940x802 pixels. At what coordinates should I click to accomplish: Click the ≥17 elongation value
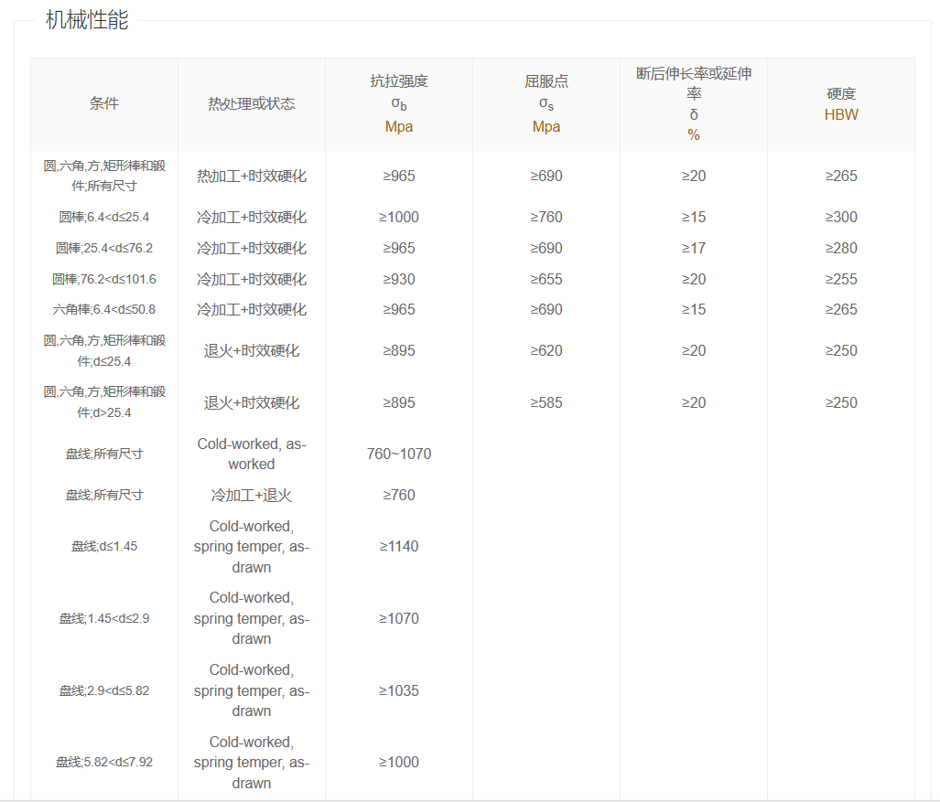click(693, 249)
